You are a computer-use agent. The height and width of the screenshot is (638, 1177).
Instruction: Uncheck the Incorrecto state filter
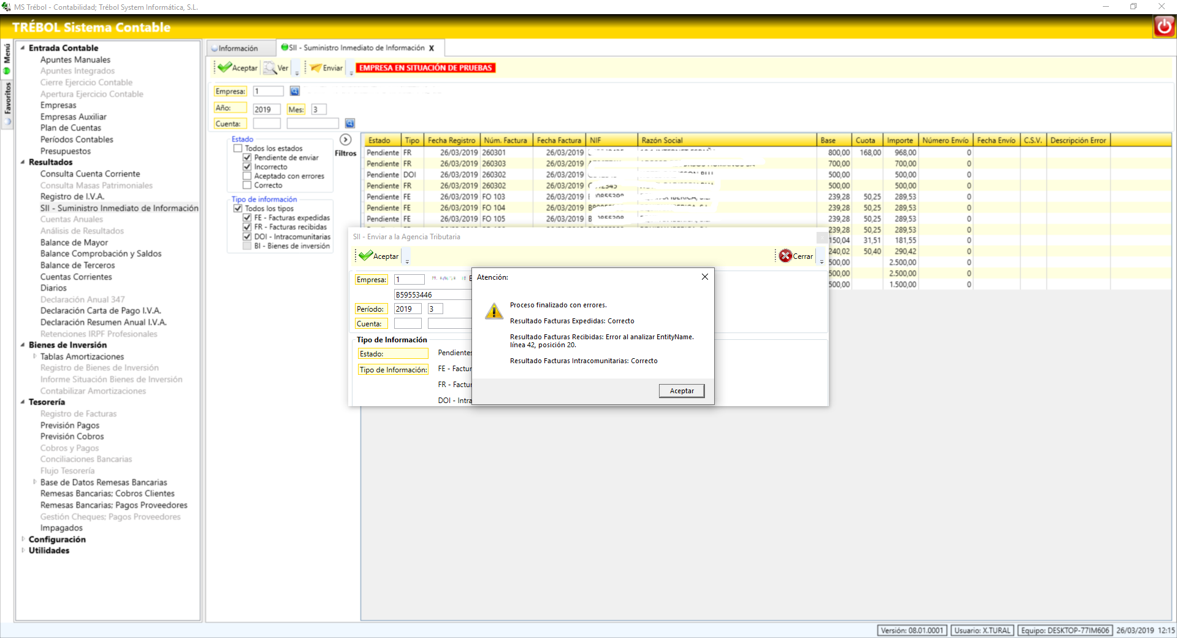(x=247, y=167)
